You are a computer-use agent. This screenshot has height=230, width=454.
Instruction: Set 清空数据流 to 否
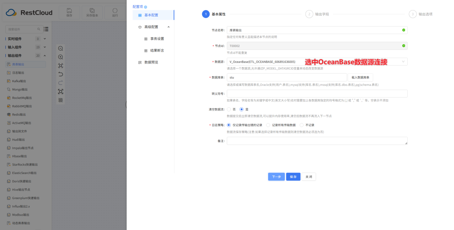pyautogui.click(x=229, y=109)
